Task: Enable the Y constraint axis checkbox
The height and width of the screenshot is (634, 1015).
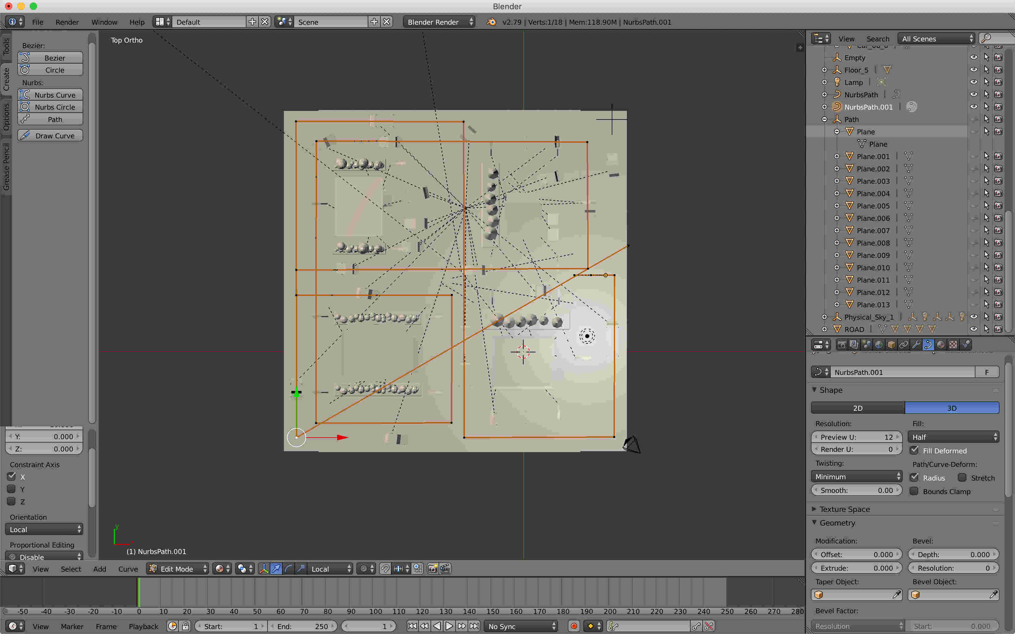Action: click(12, 489)
